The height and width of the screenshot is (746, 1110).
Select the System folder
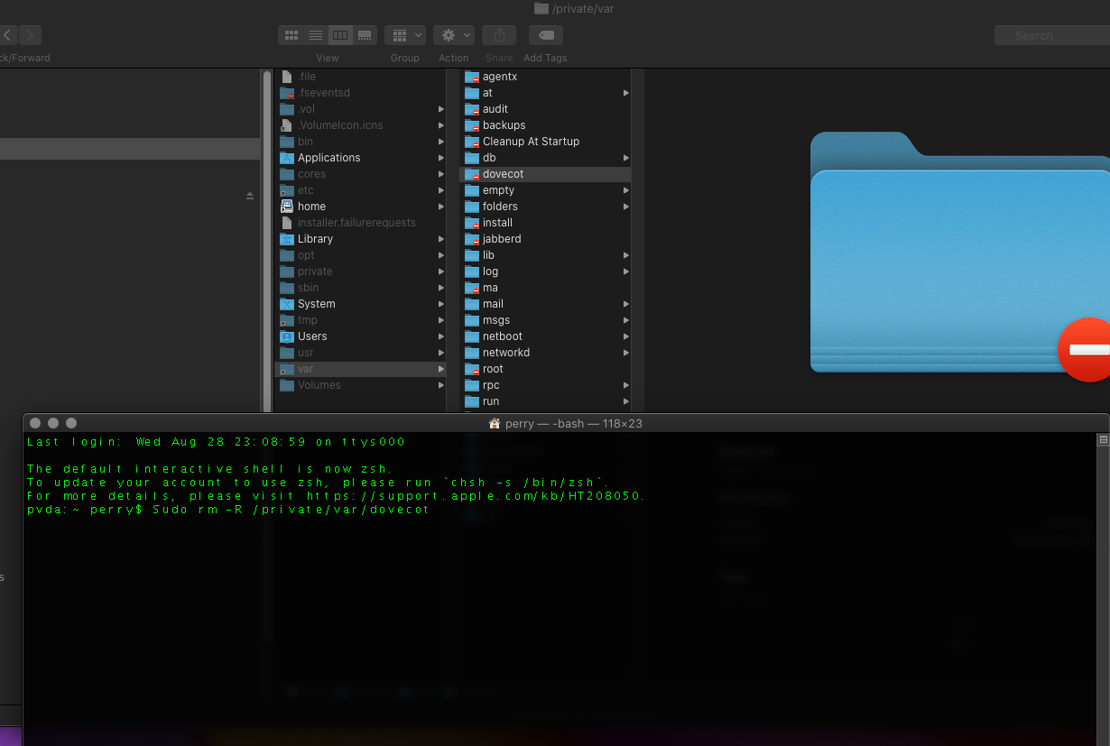tap(361, 304)
